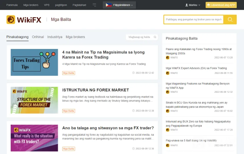Open pagtitipon in the top navigation
This screenshot has width=244, height=154.
(61, 5)
